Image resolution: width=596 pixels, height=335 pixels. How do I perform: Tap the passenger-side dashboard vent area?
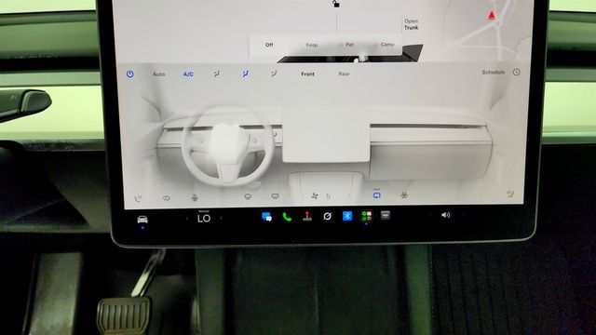(427, 127)
